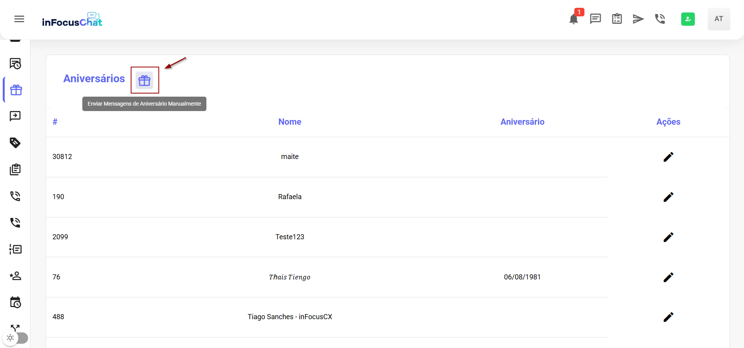The height and width of the screenshot is (348, 744).
Task: Click the Nome column header
Action: pos(289,122)
